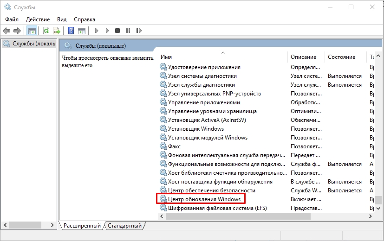
Task: Select Установщик ActiveX (AxInstSV) service
Action: point(207,120)
